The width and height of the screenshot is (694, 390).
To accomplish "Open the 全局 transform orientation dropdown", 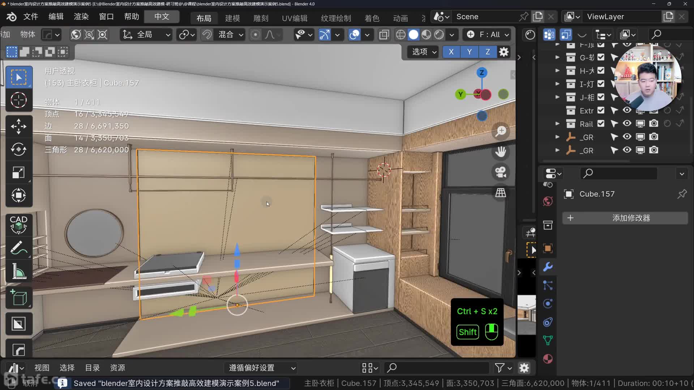I will (x=146, y=35).
